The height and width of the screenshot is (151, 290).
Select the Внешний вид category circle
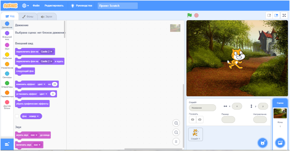(7, 33)
